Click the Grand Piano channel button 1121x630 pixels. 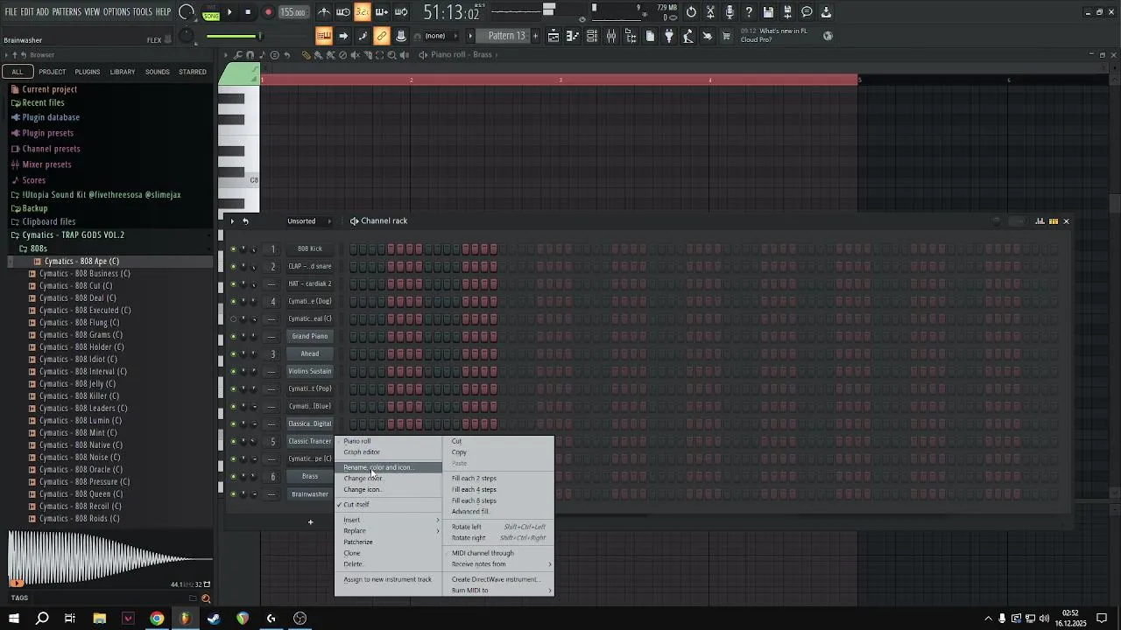(x=310, y=336)
